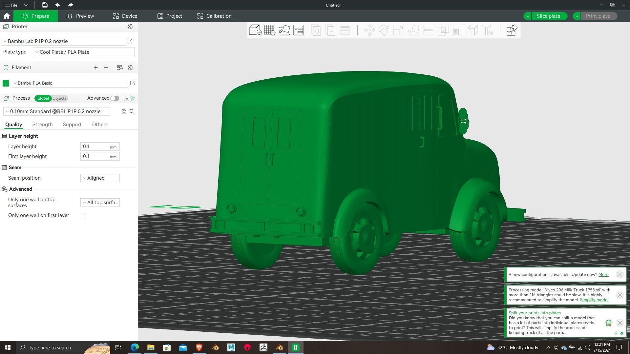The image size is (630, 354).
Task: Click the compare presets list icon
Action: (126, 98)
